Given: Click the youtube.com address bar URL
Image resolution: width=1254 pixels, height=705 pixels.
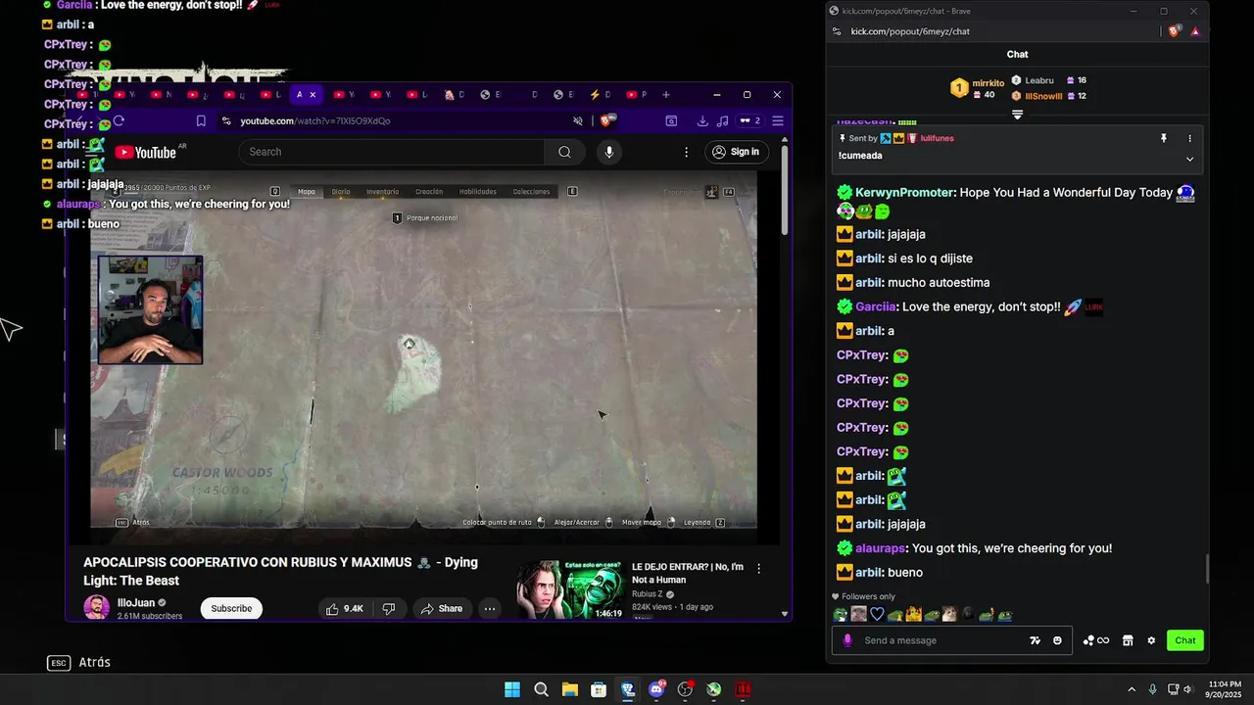Looking at the screenshot, I should (x=315, y=121).
